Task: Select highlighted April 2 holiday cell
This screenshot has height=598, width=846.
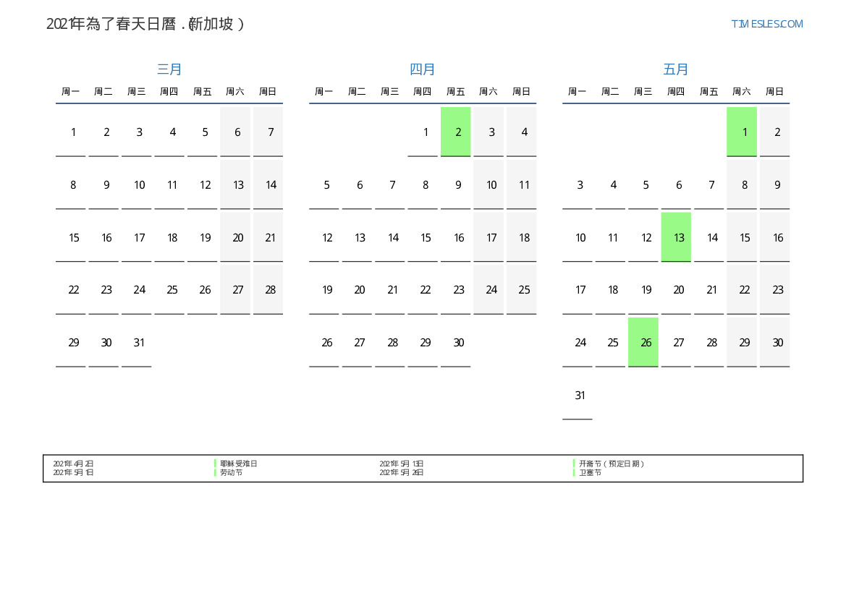Action: pos(456,132)
